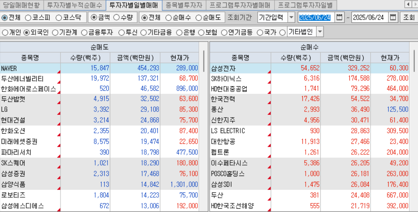The image size is (418, 212).
Task: Select POSCO홀딩스 stock row
Action: pos(309,174)
